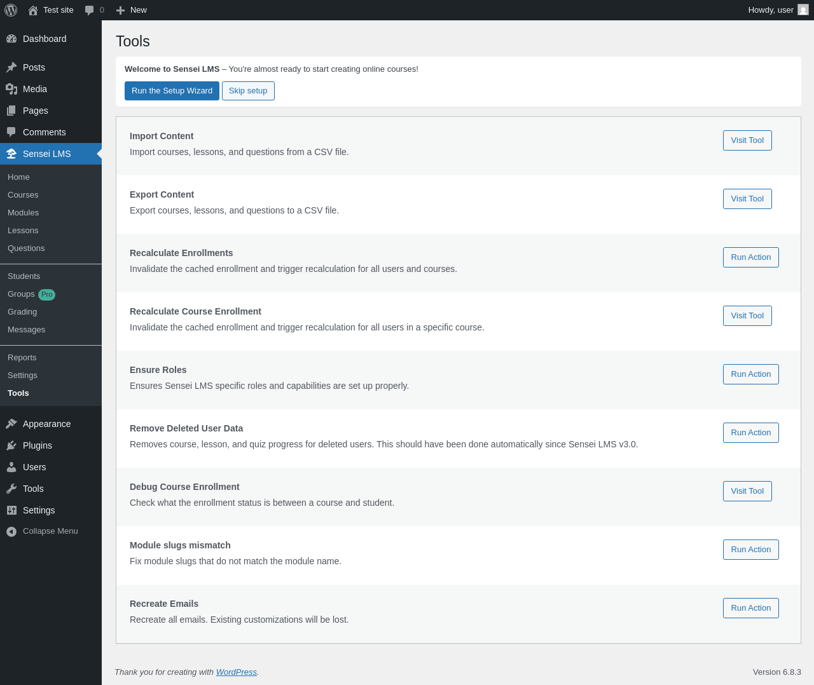Click the Dashboard gauge icon

11,39
